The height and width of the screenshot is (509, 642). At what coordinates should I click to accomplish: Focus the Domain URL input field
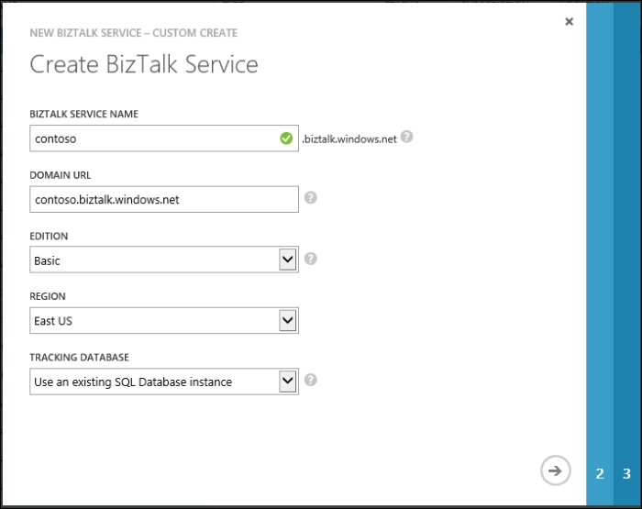pos(164,199)
